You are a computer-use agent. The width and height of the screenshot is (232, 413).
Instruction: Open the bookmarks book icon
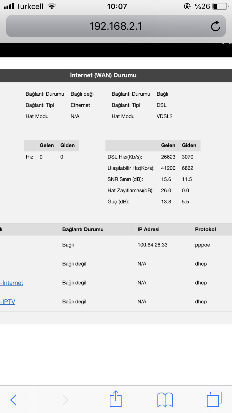[165, 400]
